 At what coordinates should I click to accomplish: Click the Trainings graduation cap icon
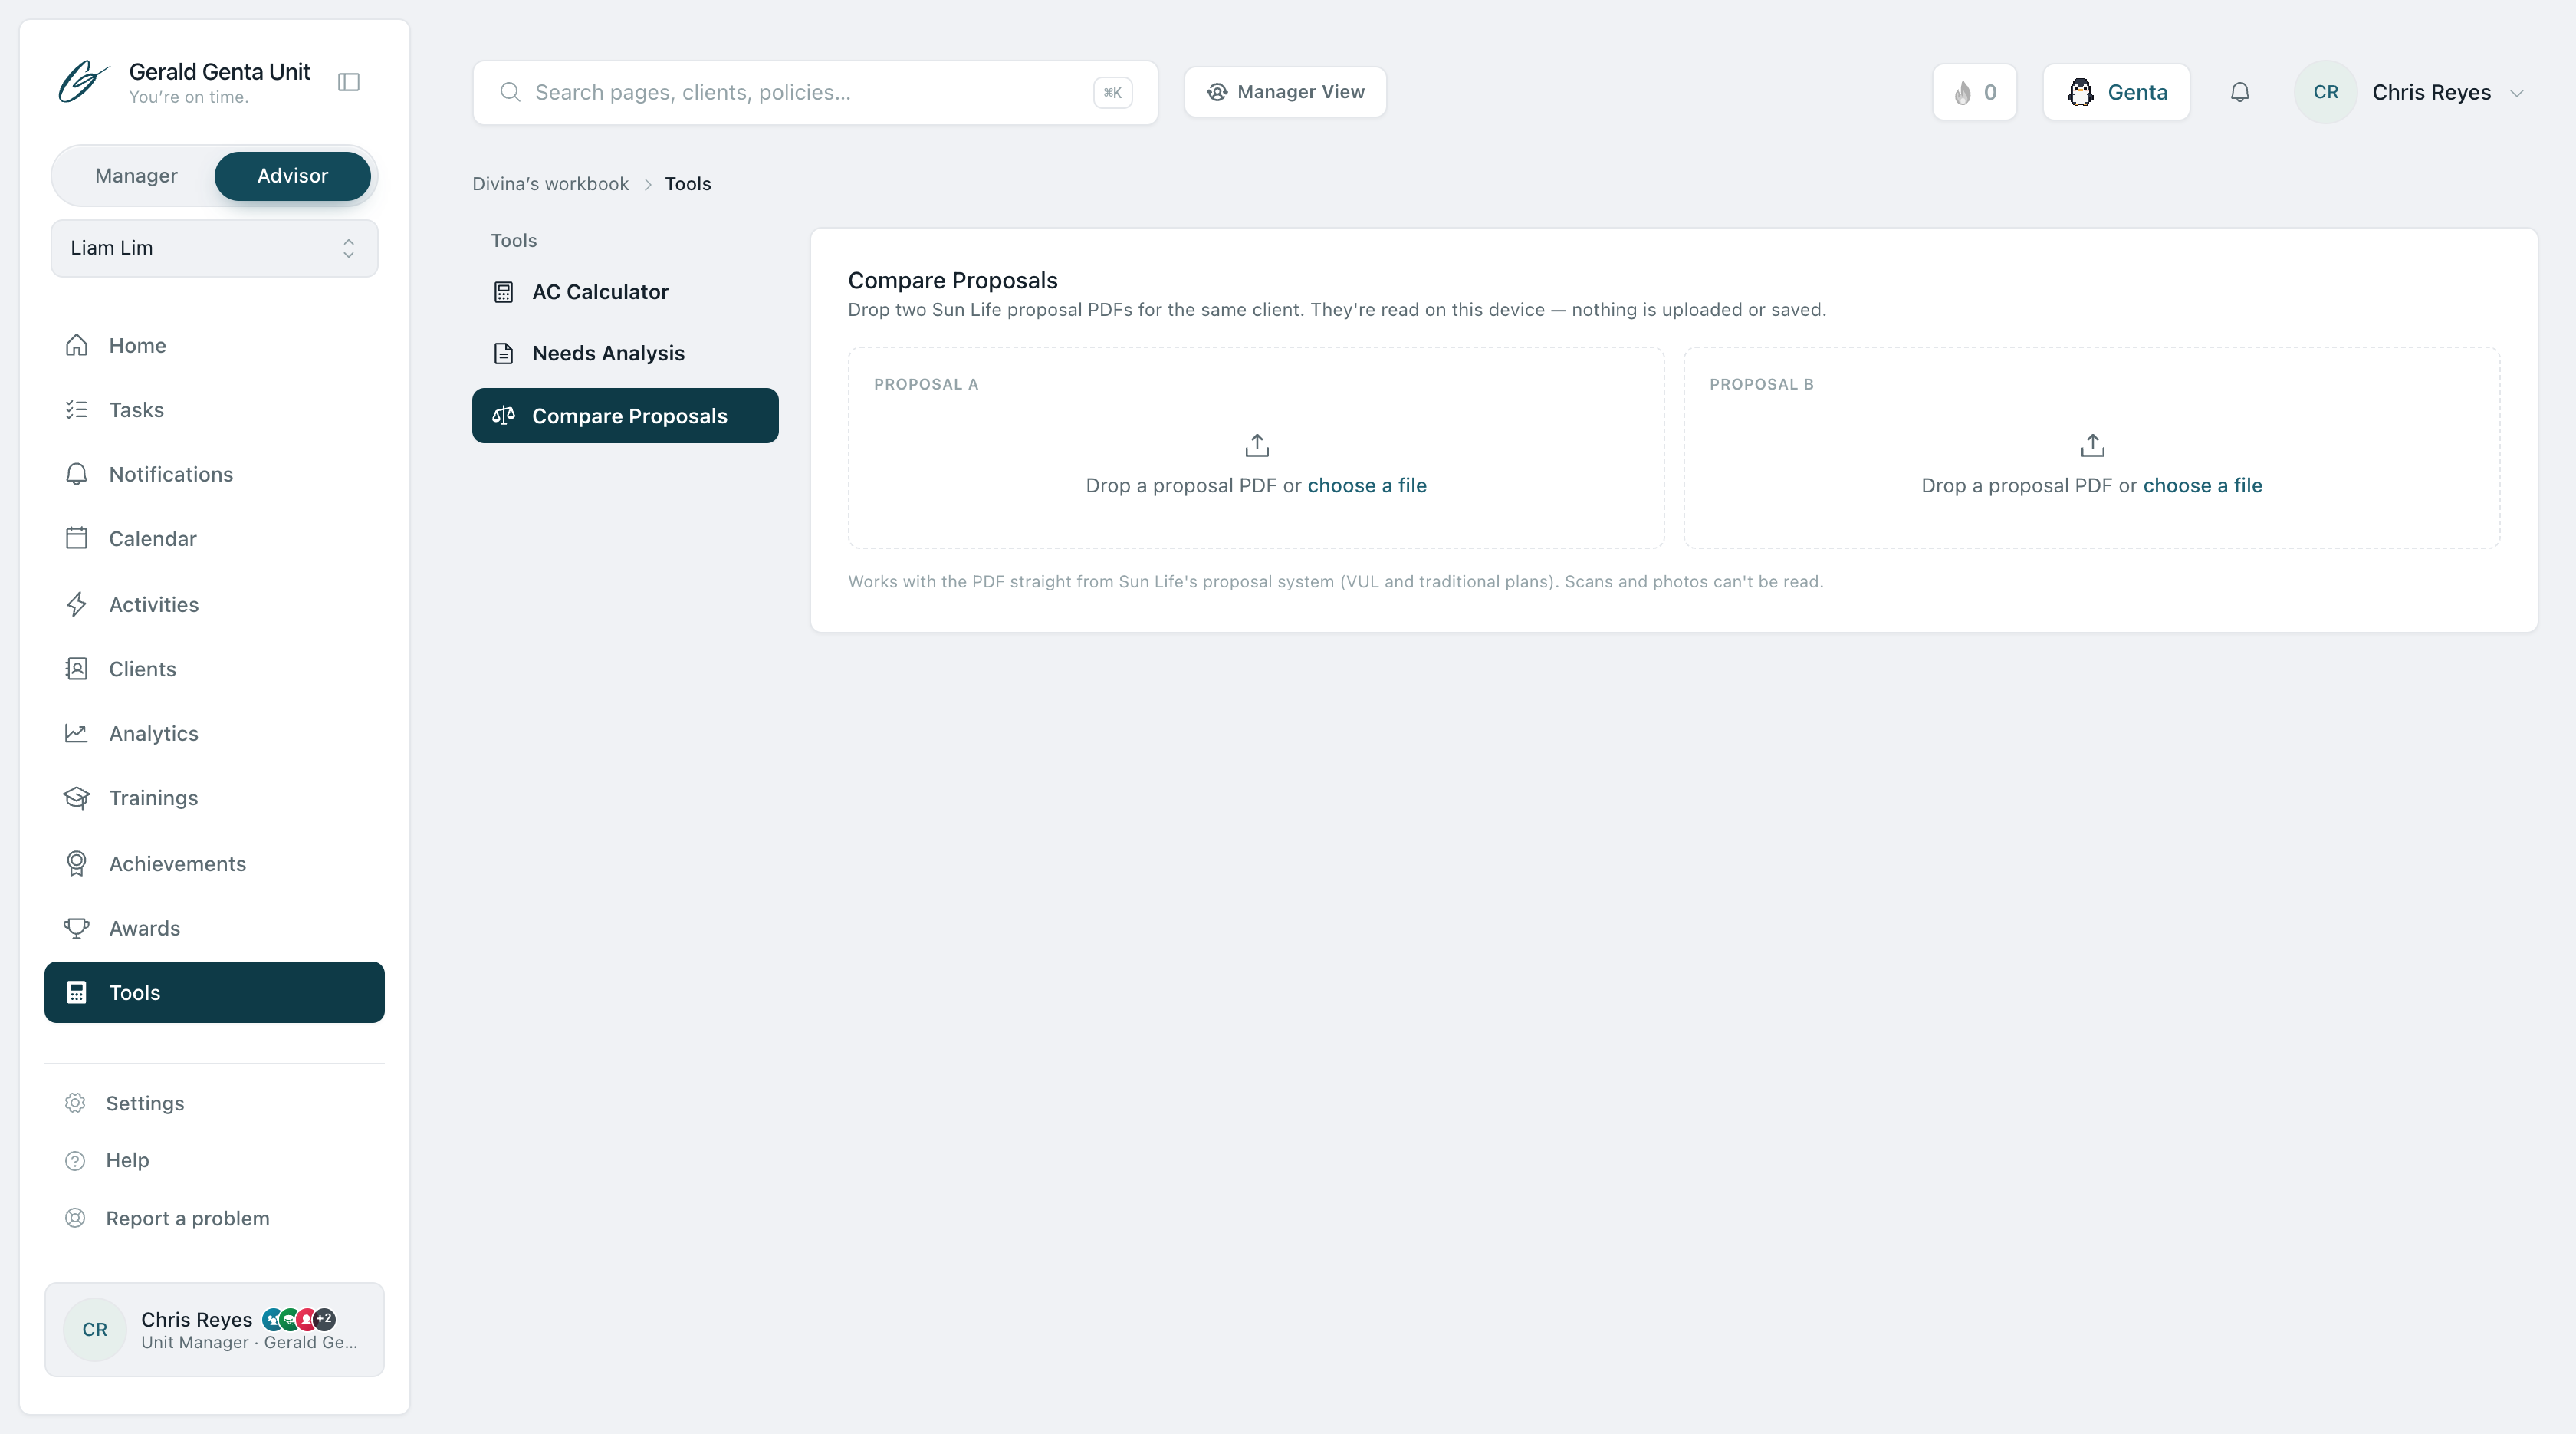tap(76, 798)
